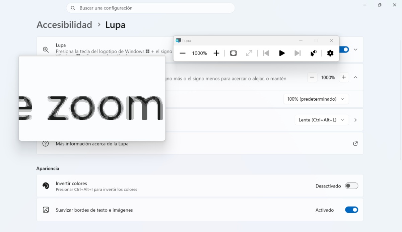Click the 1000% value in Lupa toolbar
This screenshot has height=232, width=402.
coord(199,53)
